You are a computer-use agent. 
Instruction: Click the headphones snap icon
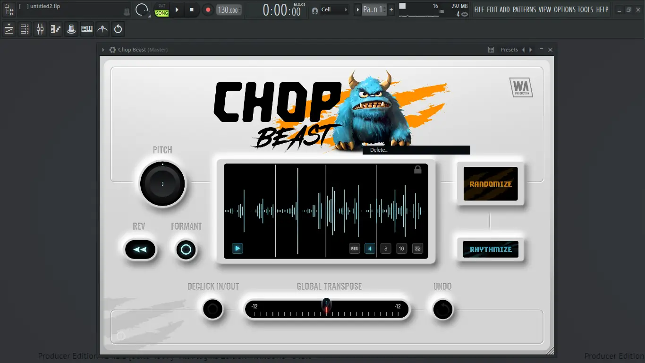coord(315,10)
